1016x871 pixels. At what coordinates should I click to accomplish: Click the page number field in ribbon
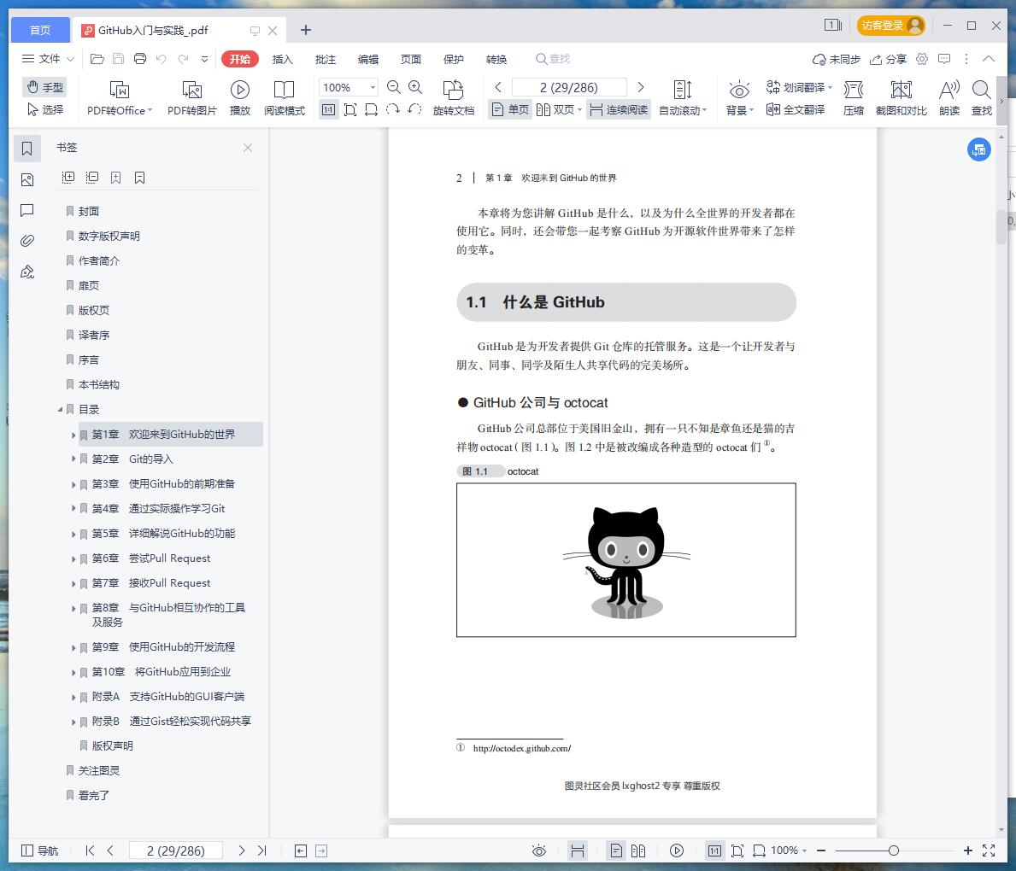point(569,87)
